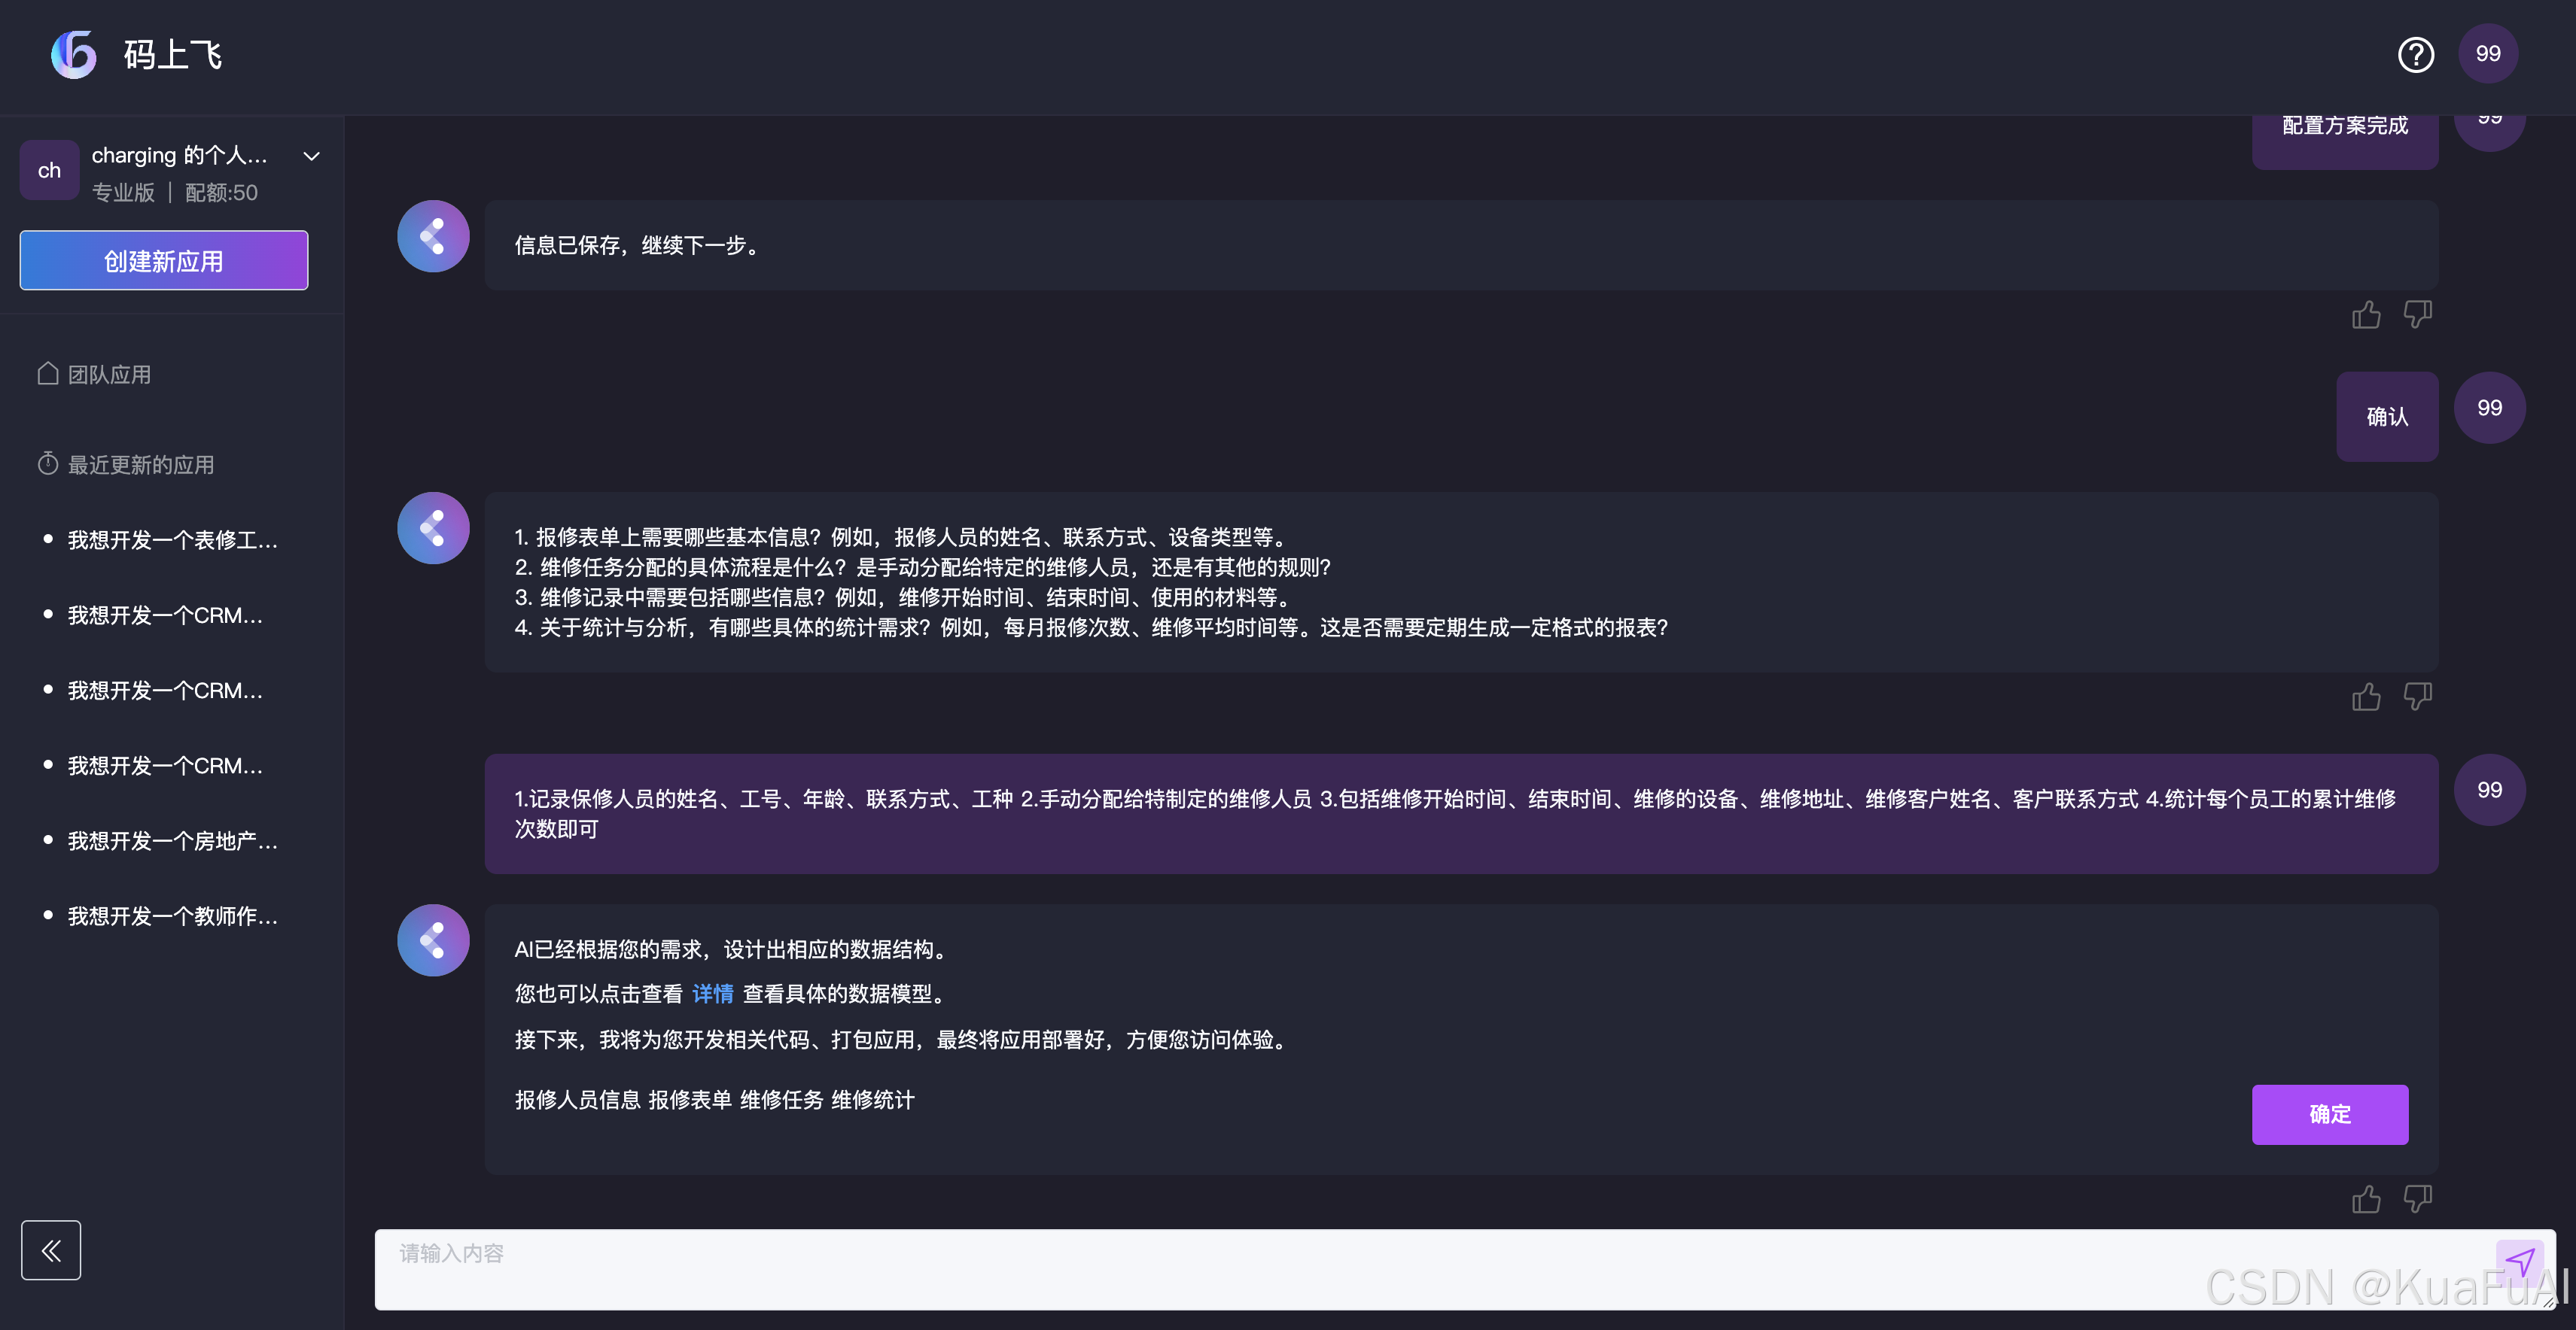This screenshot has width=2576, height=1330.
Task: Open recent app 我想开发一个表修工…
Action: coord(172,541)
